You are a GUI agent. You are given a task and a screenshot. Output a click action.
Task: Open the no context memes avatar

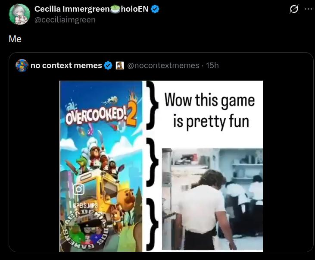click(22, 66)
